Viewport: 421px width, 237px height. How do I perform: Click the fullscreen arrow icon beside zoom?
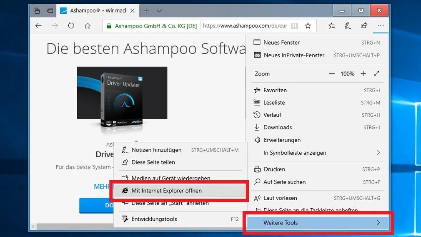tap(377, 73)
